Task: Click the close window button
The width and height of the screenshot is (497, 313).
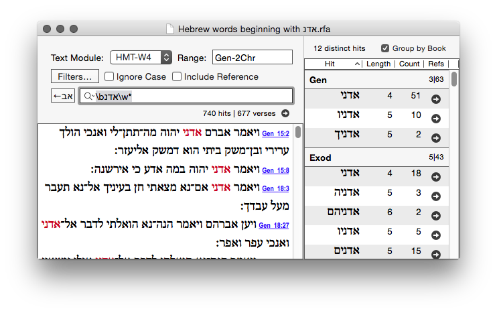Action: 47,29
